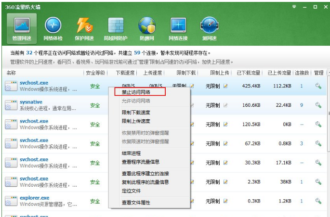Open manage wrench for svchost.exe with 2.3KB
This screenshot has height=217, width=330.
click(x=318, y=182)
